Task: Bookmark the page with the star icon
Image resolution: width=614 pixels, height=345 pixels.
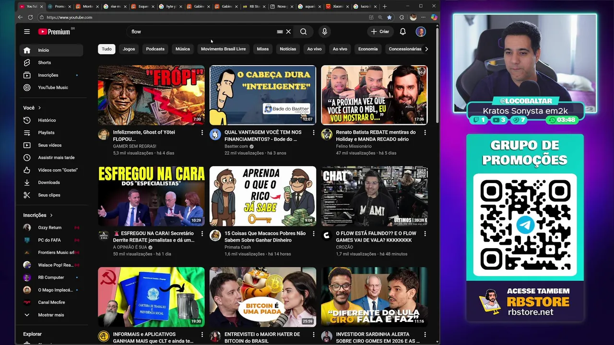Action: [x=390, y=17]
